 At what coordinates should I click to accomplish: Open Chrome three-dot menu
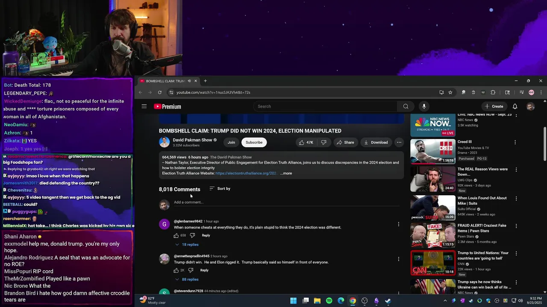(x=541, y=92)
